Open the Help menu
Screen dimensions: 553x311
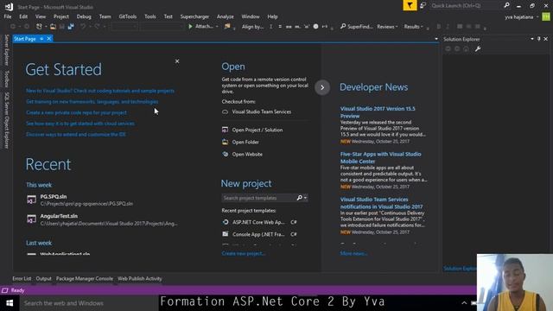pos(273,16)
